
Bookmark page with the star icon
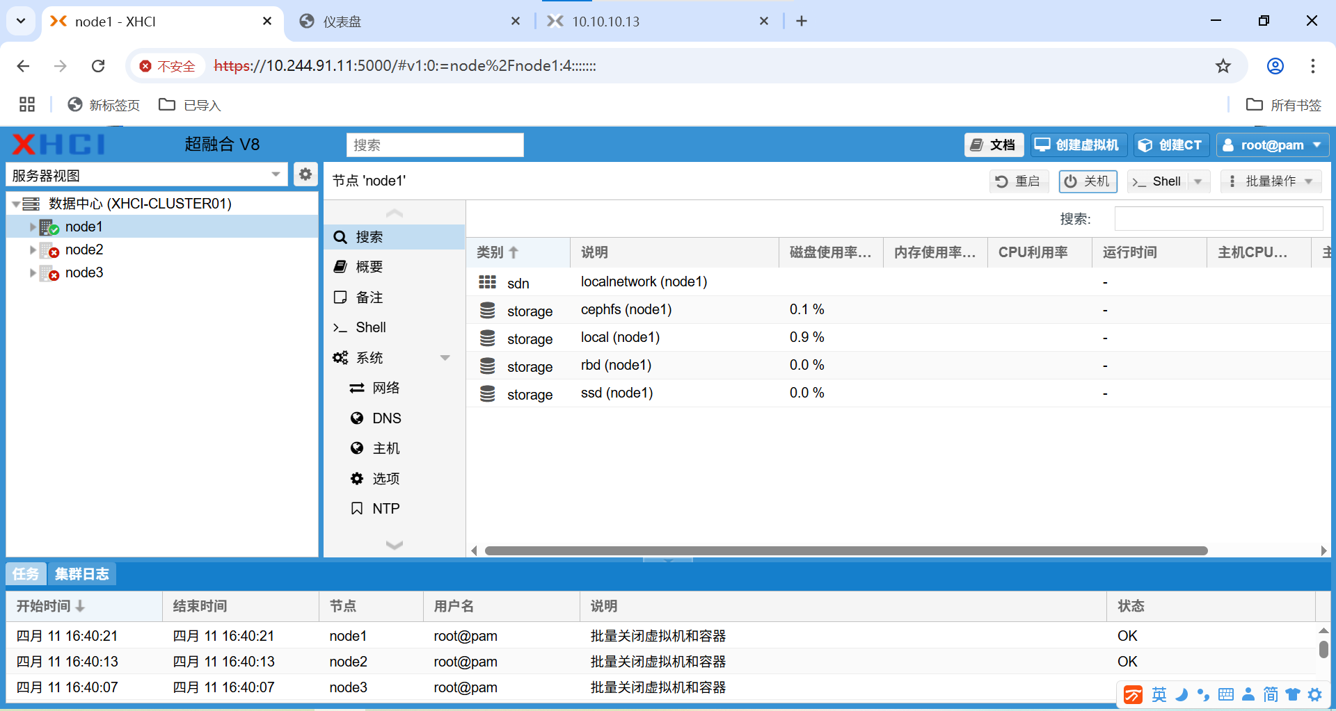[1223, 66]
